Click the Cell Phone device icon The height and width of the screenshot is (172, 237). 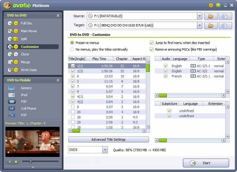pyautogui.click(x=12, y=108)
